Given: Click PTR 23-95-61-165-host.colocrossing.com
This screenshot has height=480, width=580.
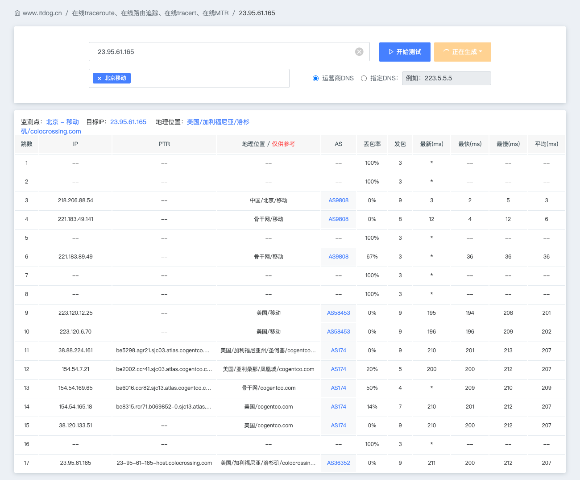Looking at the screenshot, I should coord(164,463).
